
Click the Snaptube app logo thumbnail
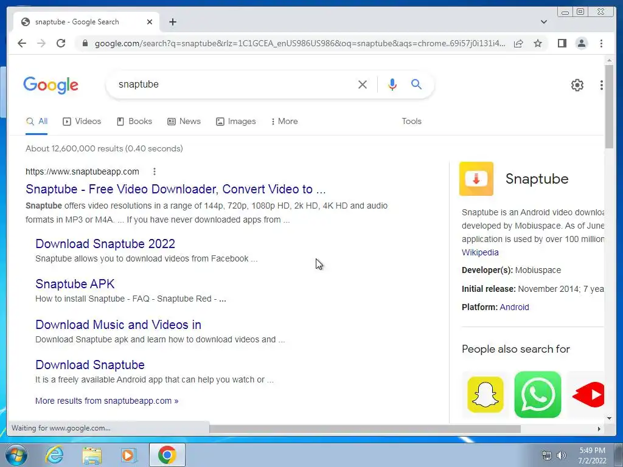click(x=476, y=179)
